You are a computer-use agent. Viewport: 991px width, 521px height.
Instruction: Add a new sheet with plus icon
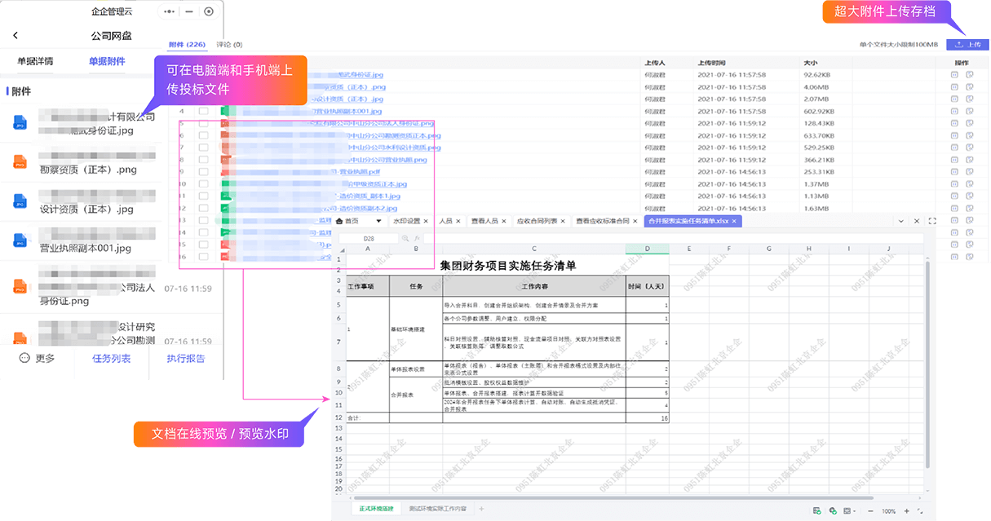481,509
